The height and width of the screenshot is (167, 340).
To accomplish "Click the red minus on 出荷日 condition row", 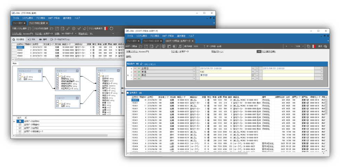I will 135,68.
